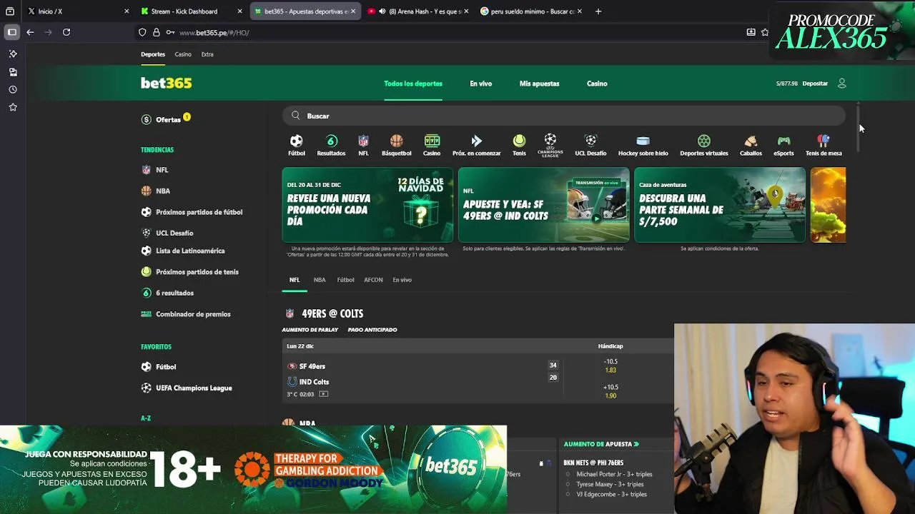915x514 pixels.
Task: Open the Fútbol sport icon in shortcuts row
Action: tap(296, 141)
